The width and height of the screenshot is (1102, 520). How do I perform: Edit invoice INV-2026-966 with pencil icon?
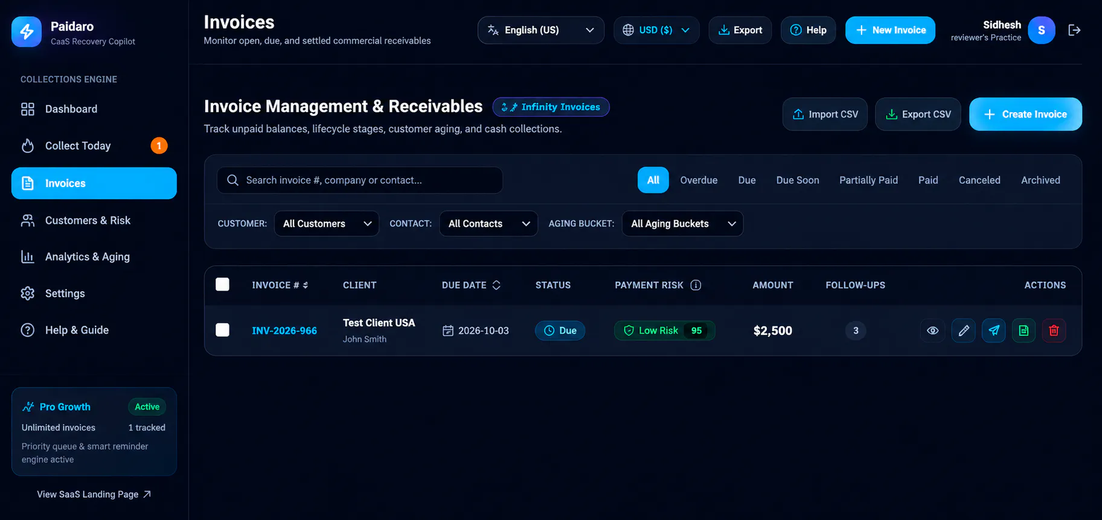pyautogui.click(x=964, y=331)
